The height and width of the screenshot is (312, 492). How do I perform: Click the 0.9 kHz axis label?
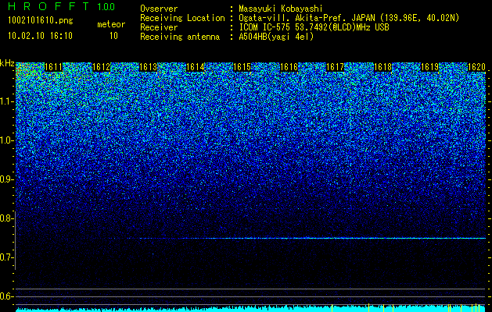click(5, 179)
